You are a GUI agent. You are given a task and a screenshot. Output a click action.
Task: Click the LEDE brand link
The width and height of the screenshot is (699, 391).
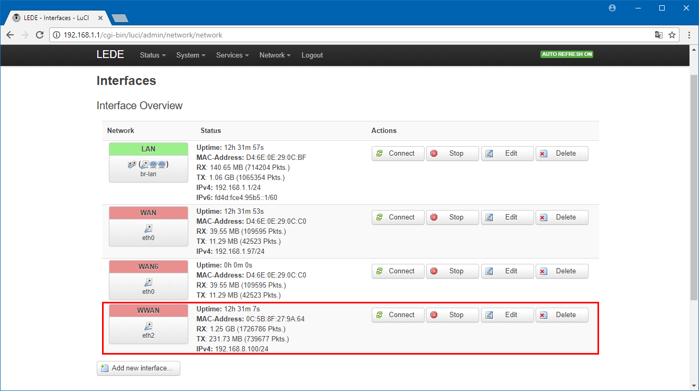pyautogui.click(x=111, y=55)
